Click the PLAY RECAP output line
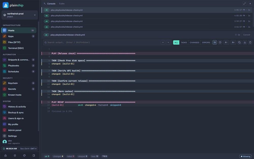This screenshot has width=254, height=159. [x=148, y=102]
